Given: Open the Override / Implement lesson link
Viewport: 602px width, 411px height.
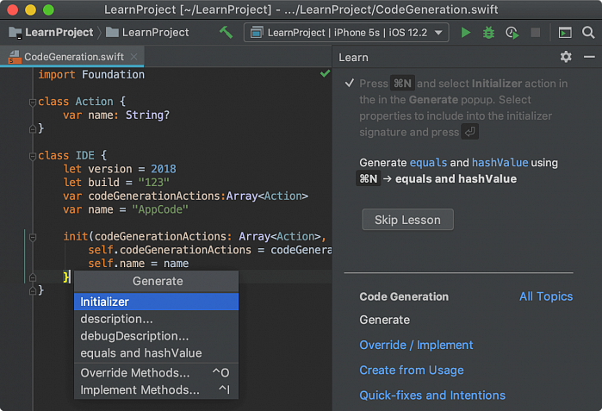Looking at the screenshot, I should click(416, 345).
